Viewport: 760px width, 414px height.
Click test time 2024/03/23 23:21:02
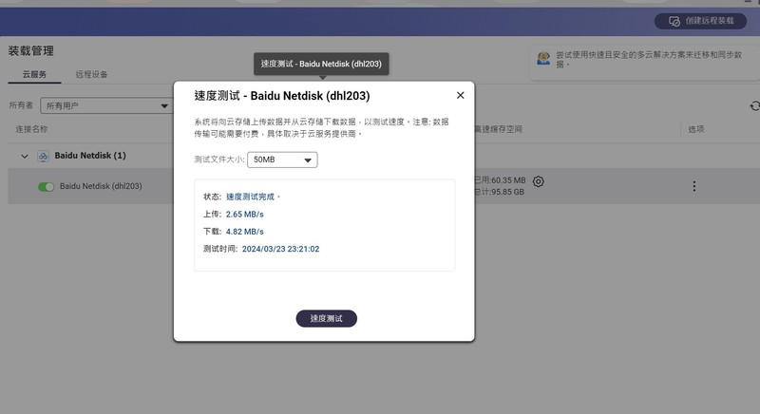click(x=280, y=249)
